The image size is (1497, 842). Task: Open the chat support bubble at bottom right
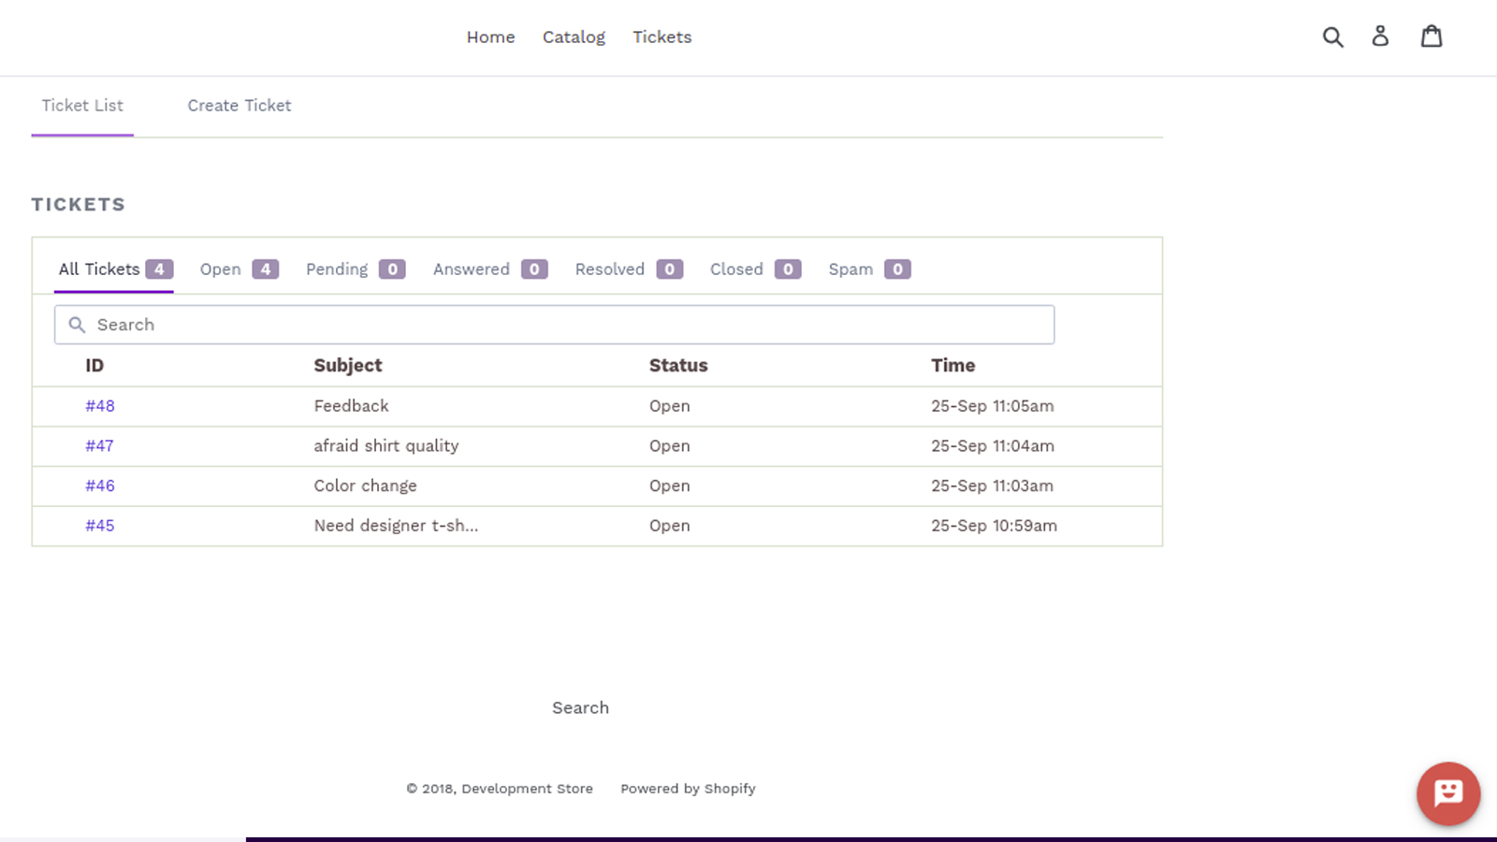point(1447,794)
